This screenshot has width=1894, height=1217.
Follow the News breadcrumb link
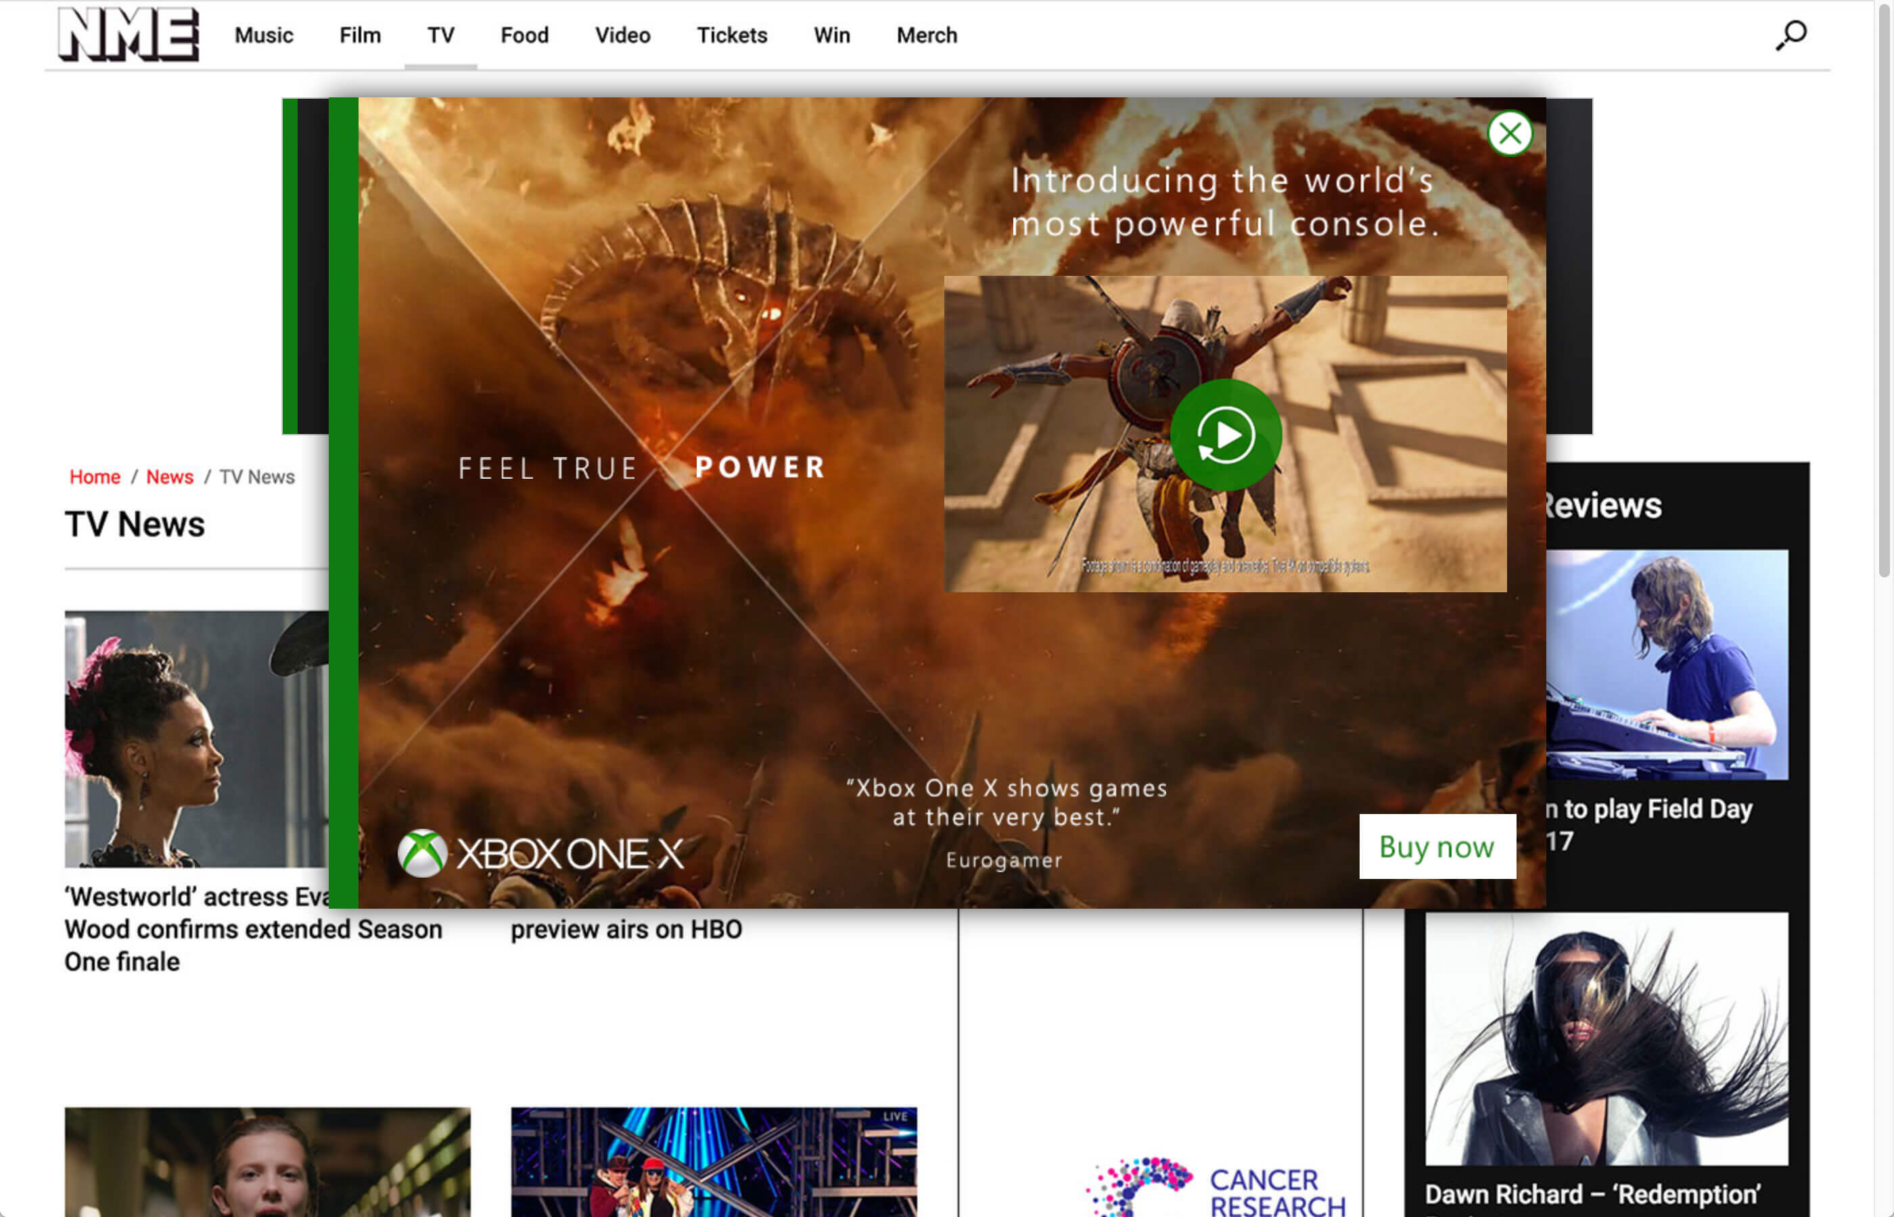point(169,477)
